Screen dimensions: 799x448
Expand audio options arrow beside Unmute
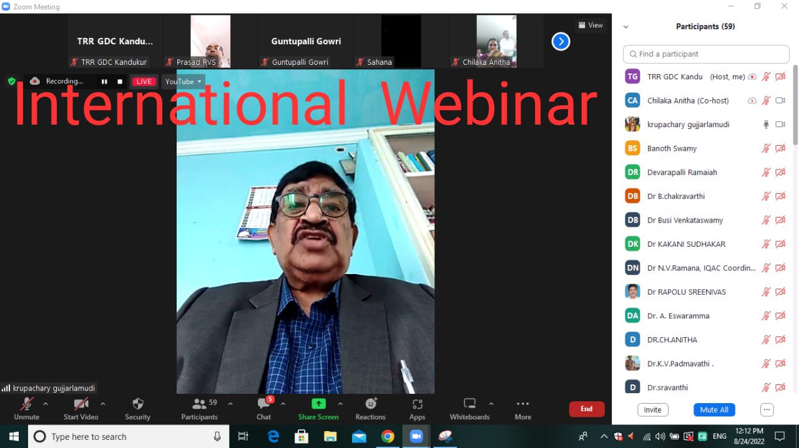[46, 404]
